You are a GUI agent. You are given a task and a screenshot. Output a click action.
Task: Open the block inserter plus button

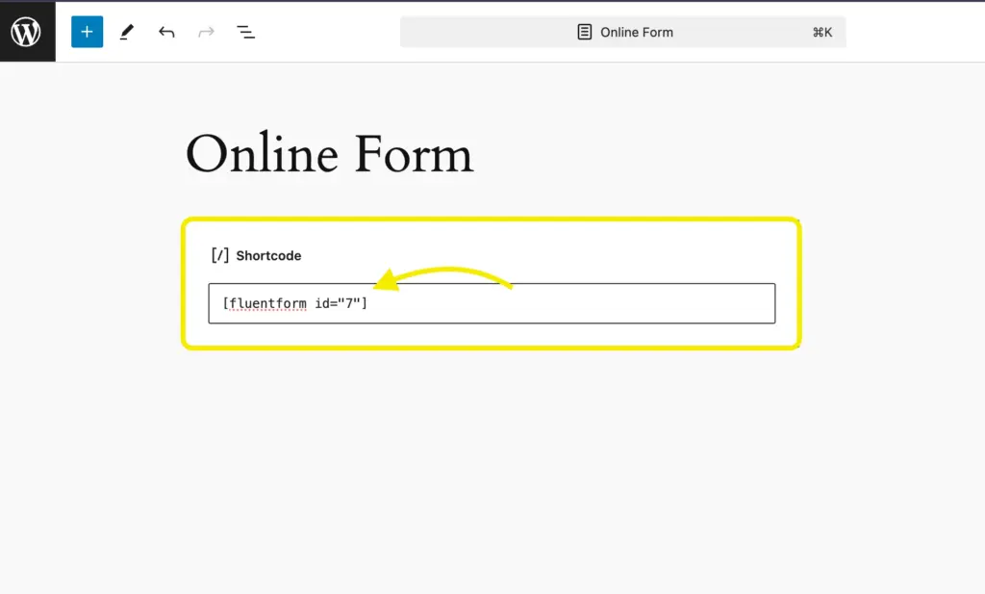(87, 32)
